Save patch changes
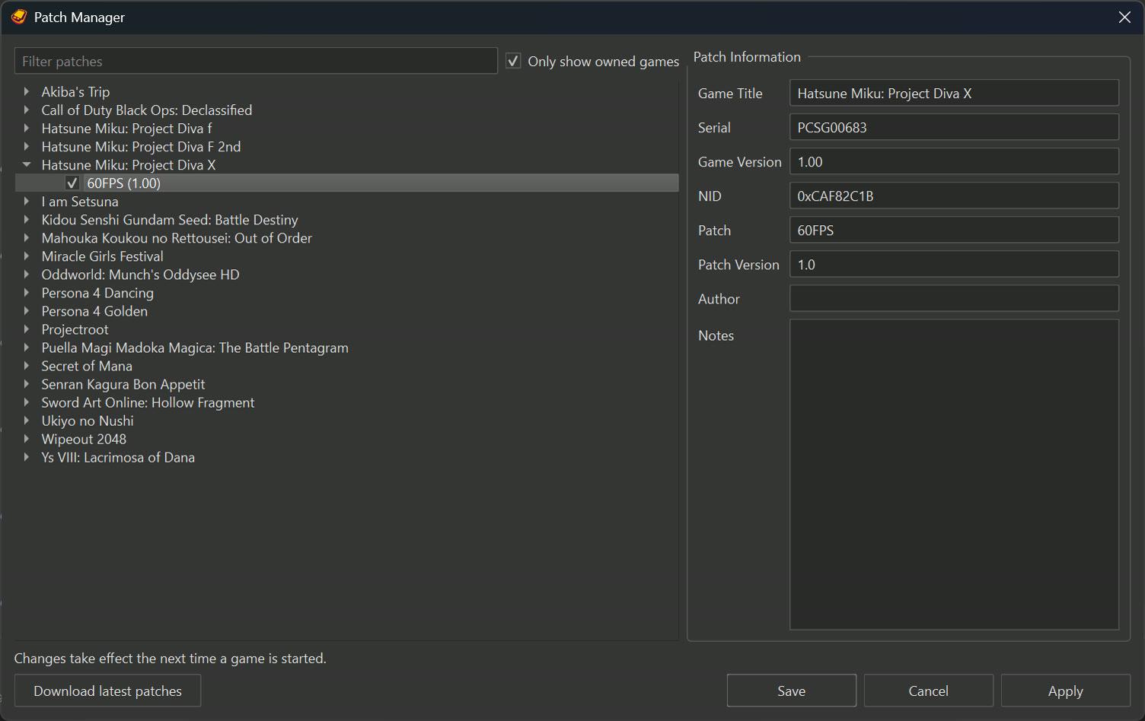The image size is (1145, 721). point(792,691)
